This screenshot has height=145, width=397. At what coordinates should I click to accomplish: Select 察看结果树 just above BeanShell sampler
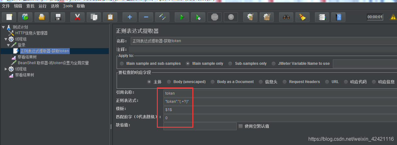27,57
